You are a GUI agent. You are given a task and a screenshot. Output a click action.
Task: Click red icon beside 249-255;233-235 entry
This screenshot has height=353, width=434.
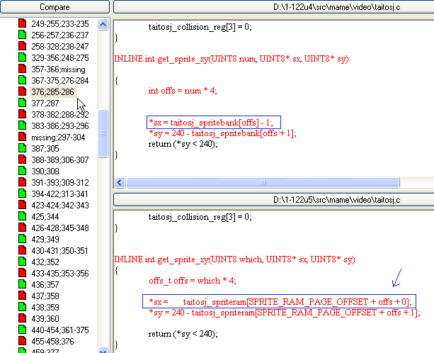[x=22, y=23]
